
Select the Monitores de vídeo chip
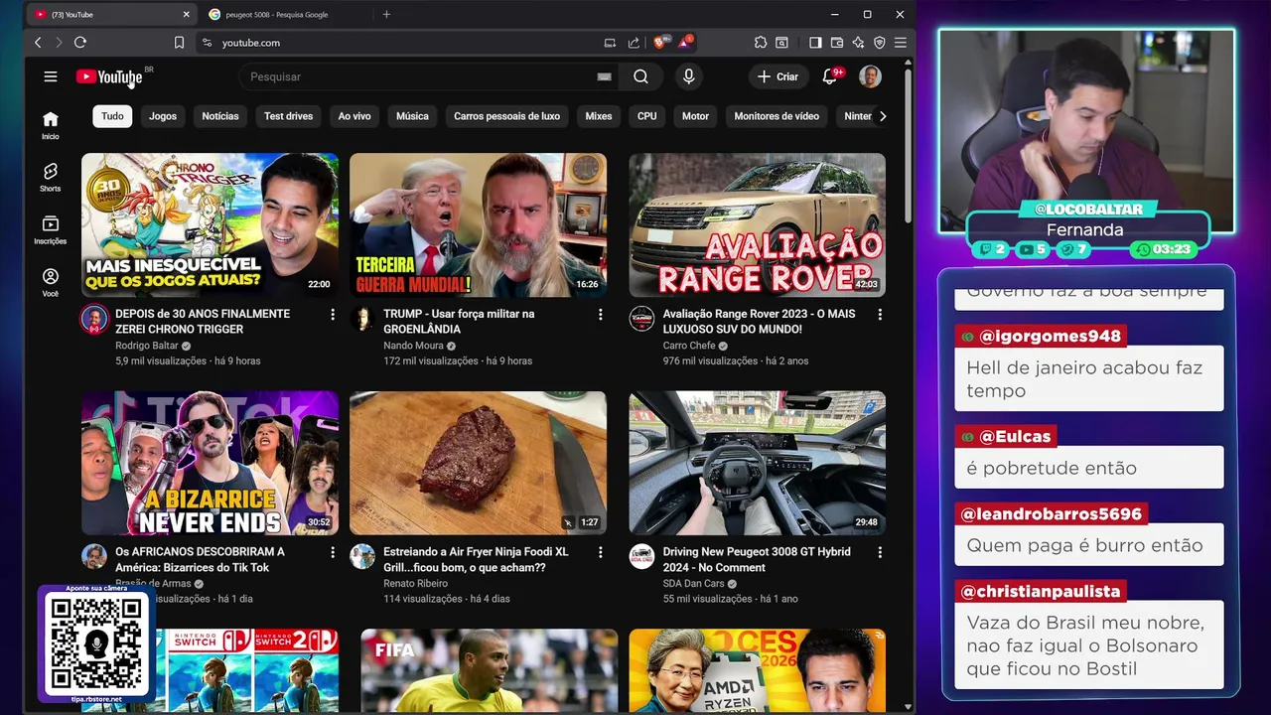click(x=777, y=116)
